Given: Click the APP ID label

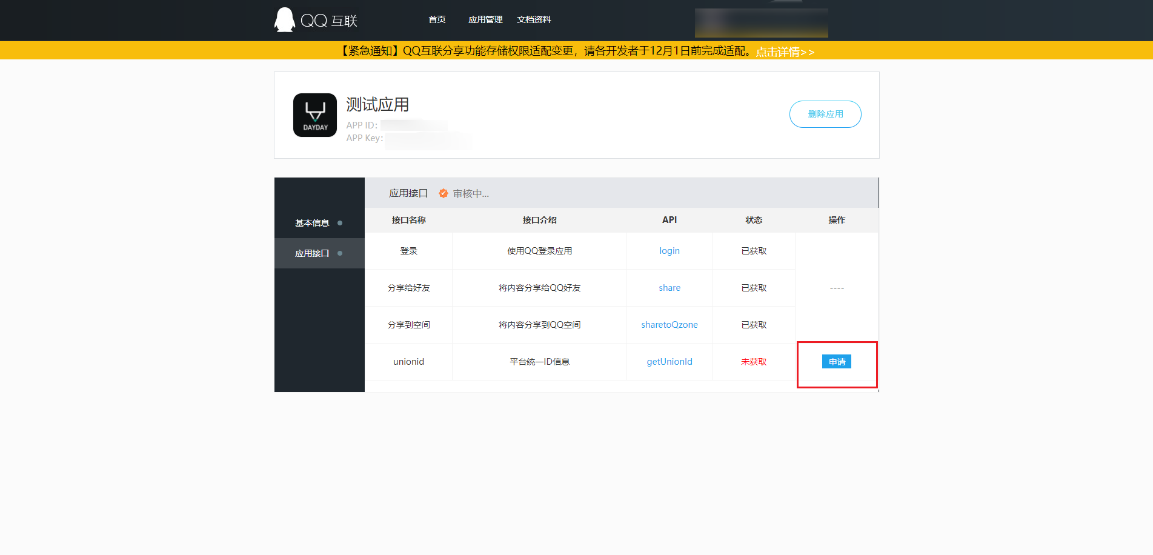Looking at the screenshot, I should pos(362,125).
